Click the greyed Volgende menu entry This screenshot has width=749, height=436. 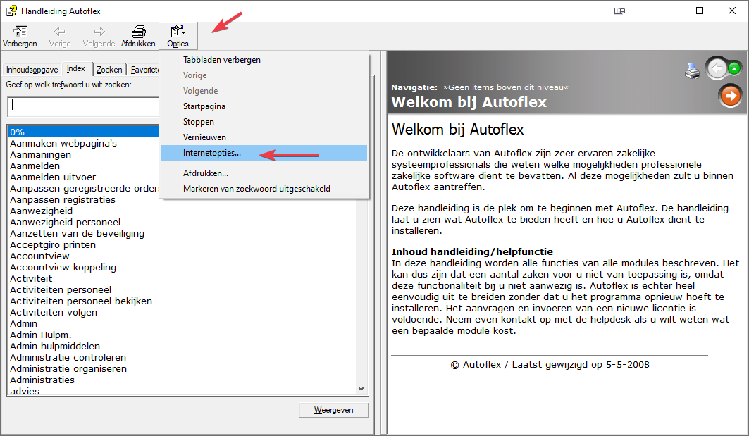[x=264, y=91]
